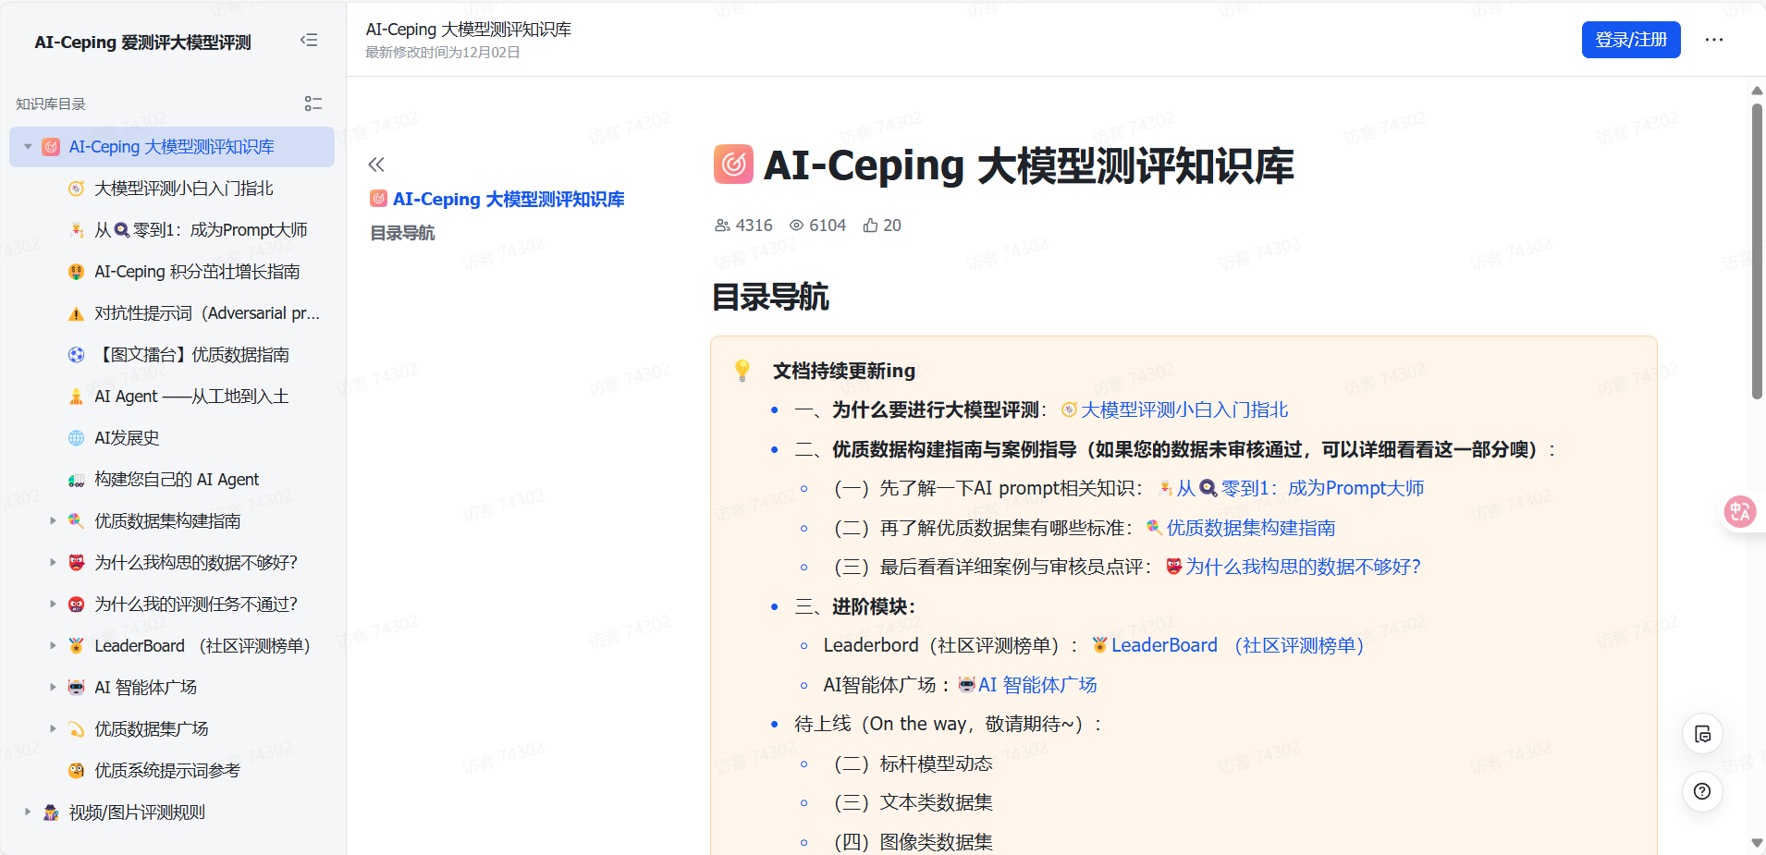This screenshot has height=855, width=1766.
Task: Click the warning icon beside 对抗性提示词
Action: pos(77,313)
